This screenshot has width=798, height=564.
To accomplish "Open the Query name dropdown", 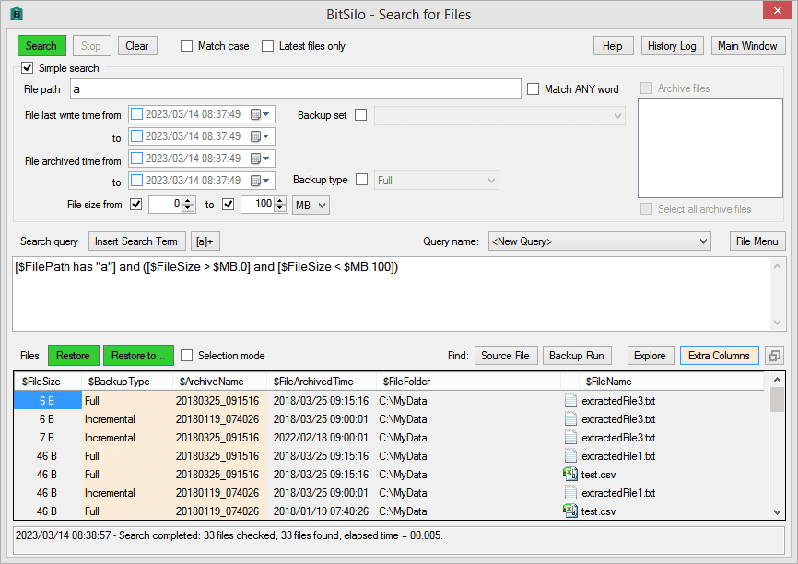I will coord(599,241).
